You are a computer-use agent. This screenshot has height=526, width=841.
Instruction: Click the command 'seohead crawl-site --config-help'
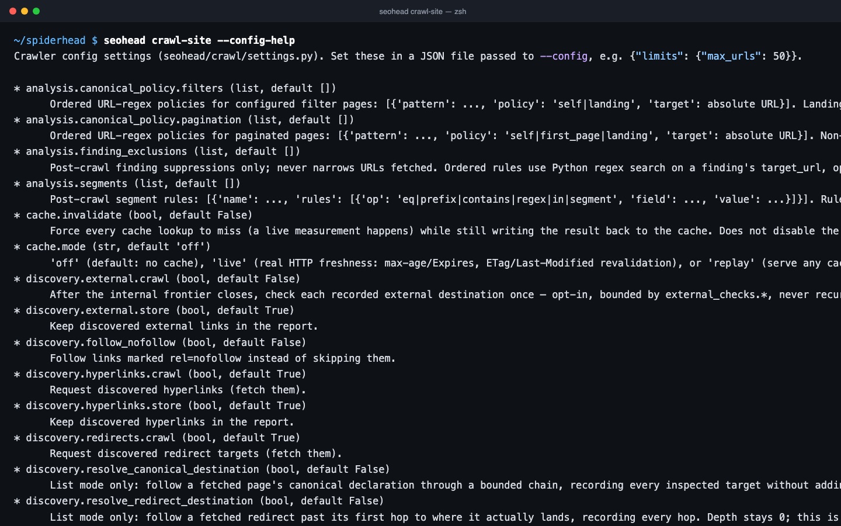pyautogui.click(x=199, y=40)
